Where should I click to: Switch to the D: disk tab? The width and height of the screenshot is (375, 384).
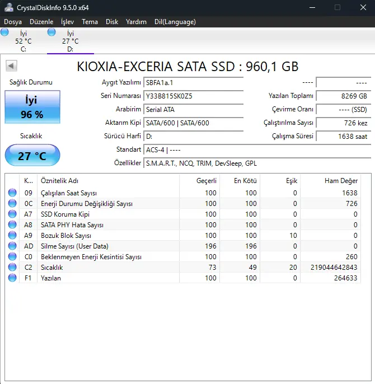tap(71, 41)
